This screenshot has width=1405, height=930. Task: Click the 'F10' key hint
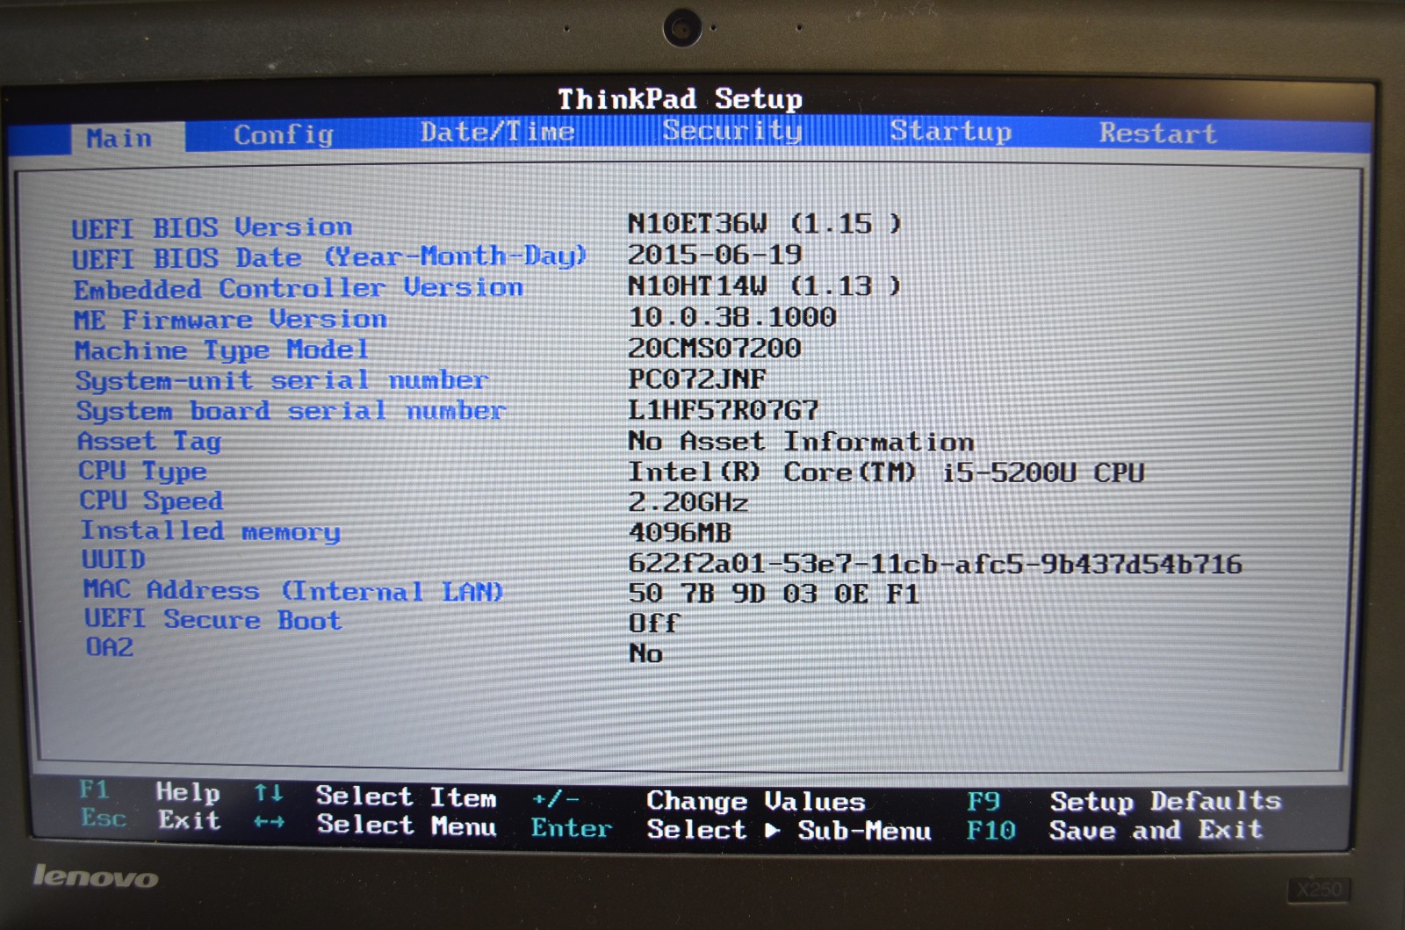[x=991, y=830]
